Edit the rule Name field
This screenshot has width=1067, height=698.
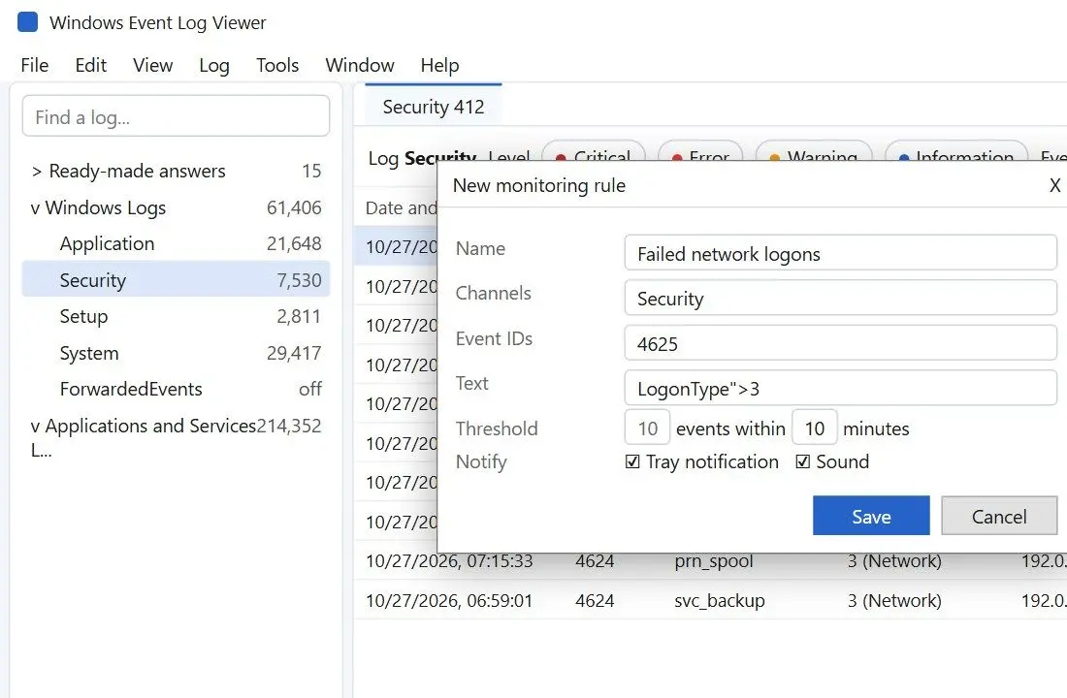click(x=840, y=253)
